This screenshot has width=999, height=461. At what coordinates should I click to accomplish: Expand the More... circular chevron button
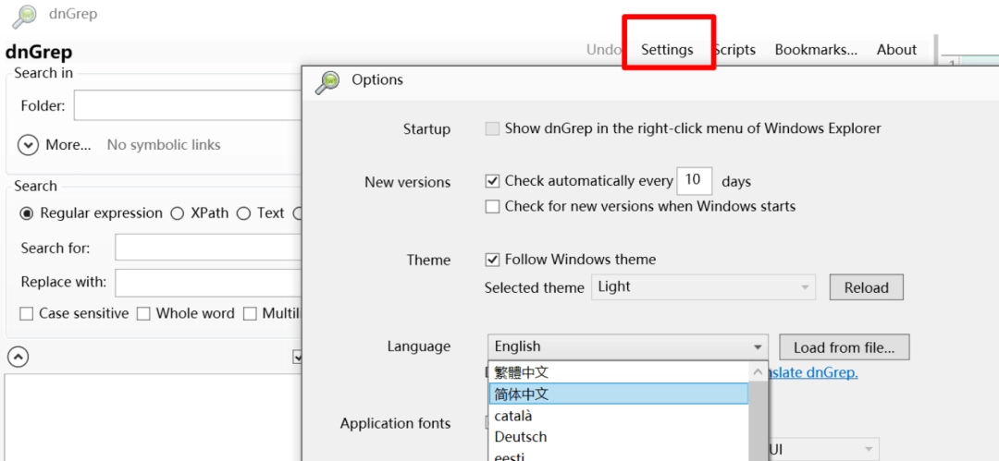[29, 145]
